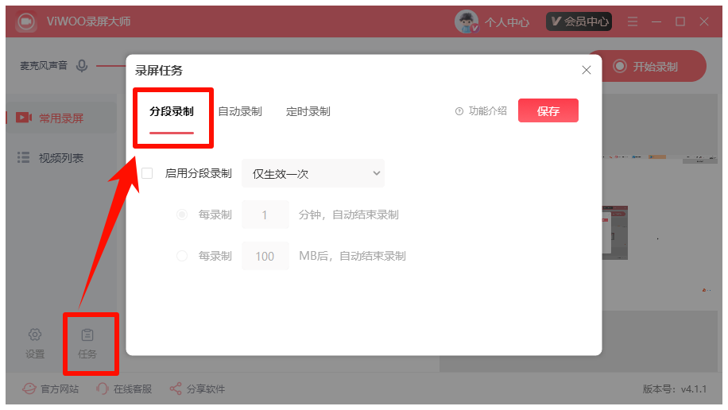The image size is (728, 410).
Task: Maximize the ViWOO window
Action: [680, 21]
